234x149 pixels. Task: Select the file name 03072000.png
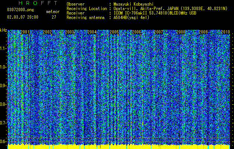[x=20, y=10]
